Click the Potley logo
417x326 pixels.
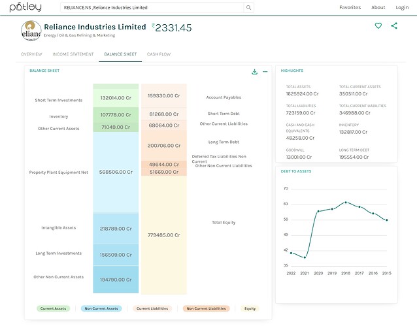pos(25,7)
